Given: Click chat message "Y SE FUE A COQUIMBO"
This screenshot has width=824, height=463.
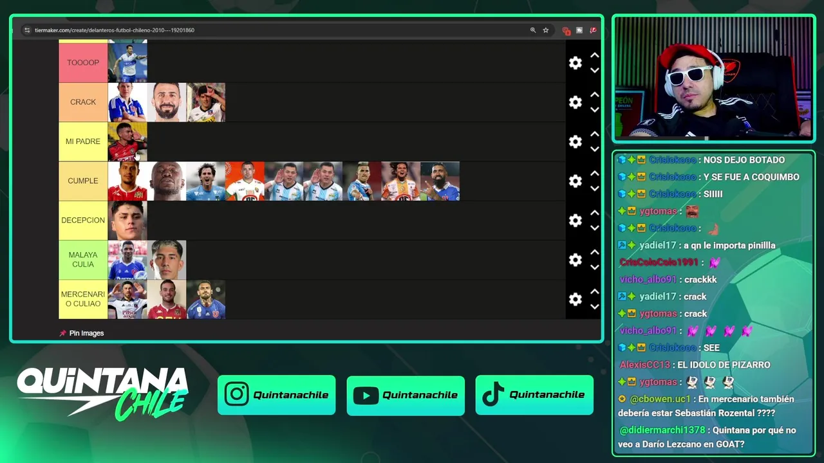Looking at the screenshot, I should (751, 177).
